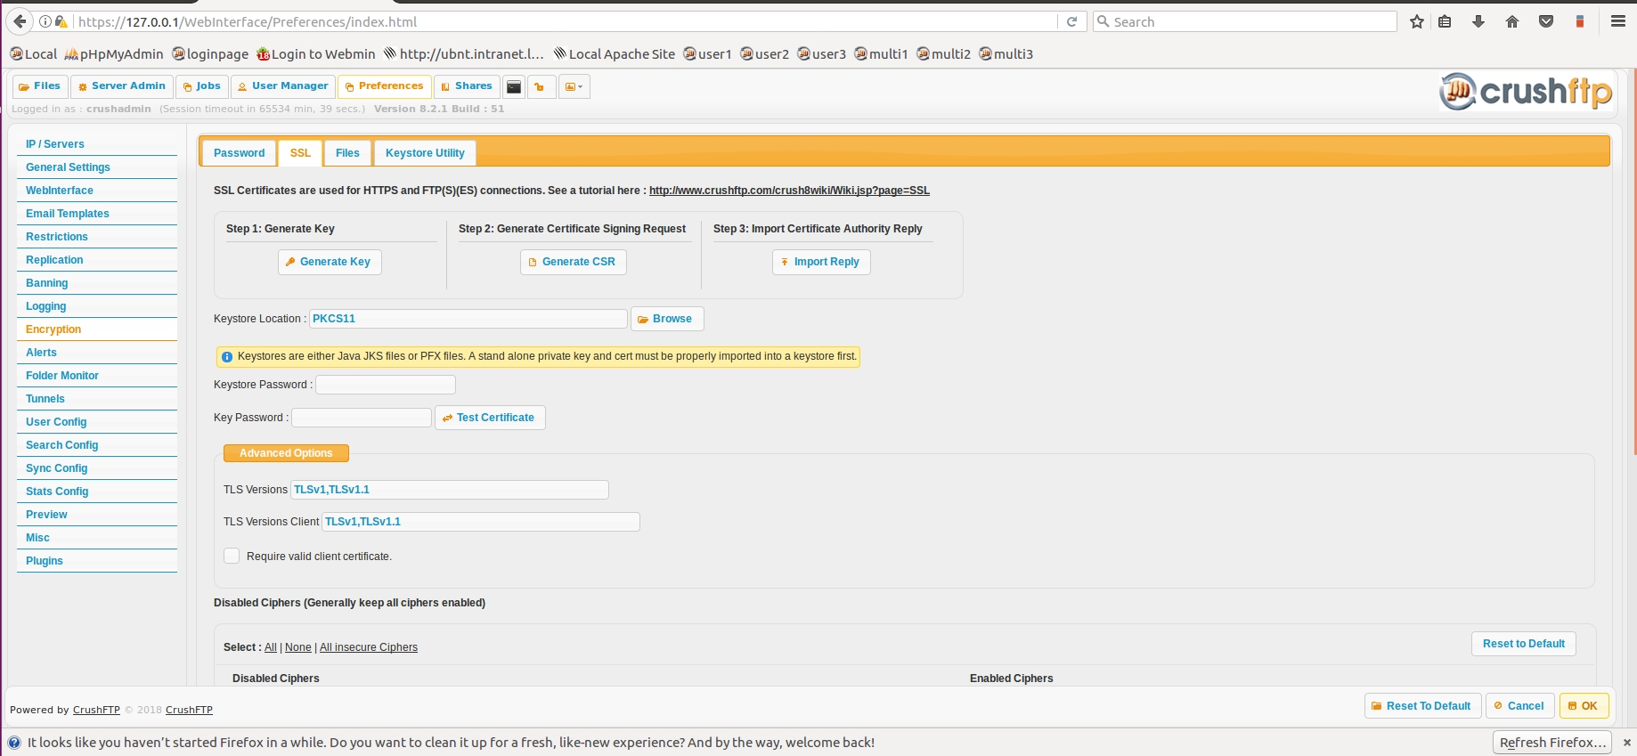Bookmark this page with the star icon
The height and width of the screenshot is (756, 1637).
click(x=1417, y=21)
